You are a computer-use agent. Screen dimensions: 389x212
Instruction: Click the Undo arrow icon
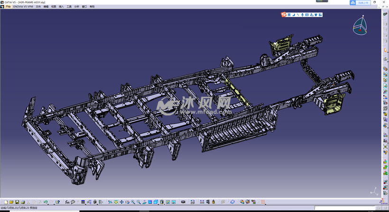pyautogui.click(x=46, y=202)
